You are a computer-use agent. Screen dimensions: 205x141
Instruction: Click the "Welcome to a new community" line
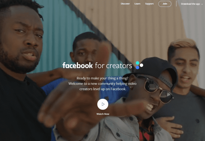coord(102,84)
